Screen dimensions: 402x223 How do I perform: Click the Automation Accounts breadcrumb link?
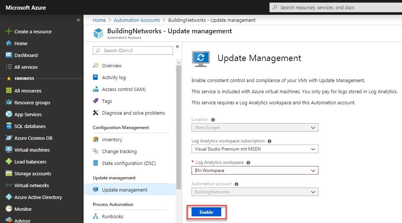pos(137,20)
